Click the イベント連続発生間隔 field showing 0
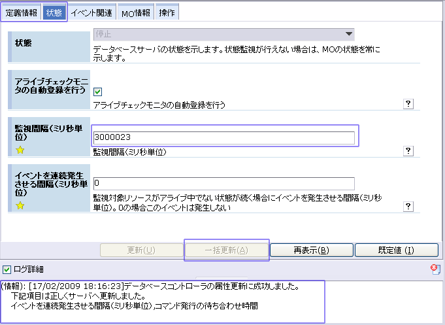445x325 pixels. [223, 183]
